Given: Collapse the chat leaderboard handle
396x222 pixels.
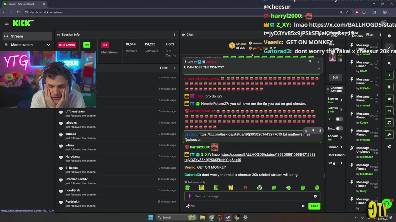Looking at the screenshot, I should [252, 54].
